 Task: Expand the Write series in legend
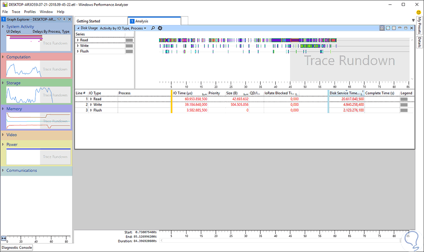[x=78, y=46]
